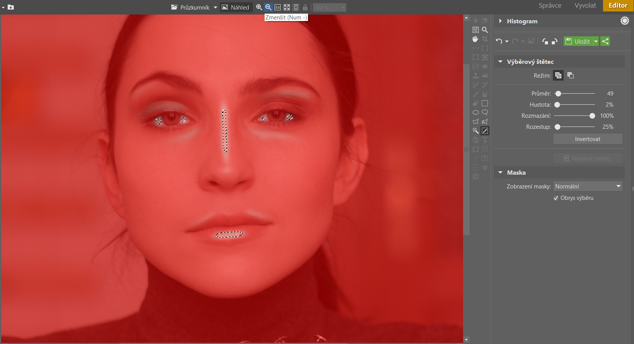634x344 pixels.
Task: Collapse the Výběrový štětec panel
Action: coord(500,62)
